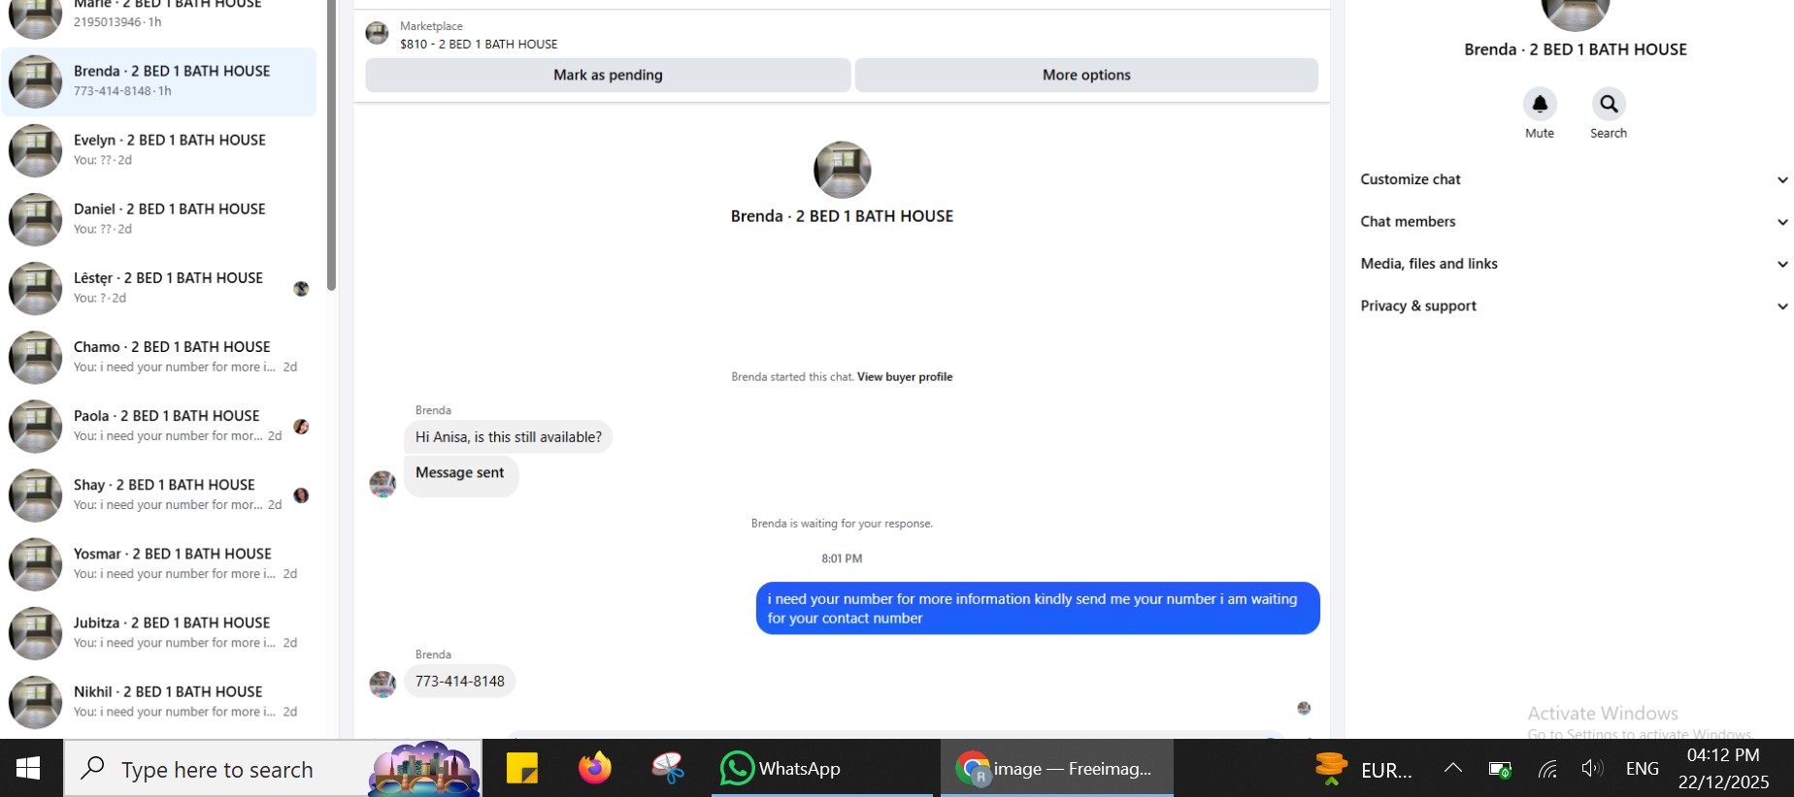The image size is (1794, 797).
Task: Open Windows Start menu
Action: [x=28, y=768]
